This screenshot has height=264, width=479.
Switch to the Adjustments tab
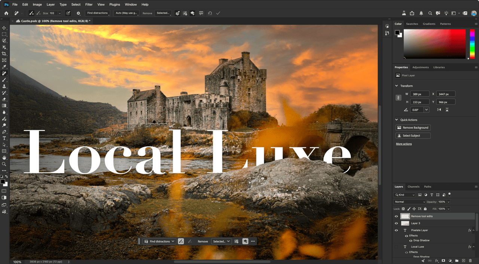(x=421, y=67)
